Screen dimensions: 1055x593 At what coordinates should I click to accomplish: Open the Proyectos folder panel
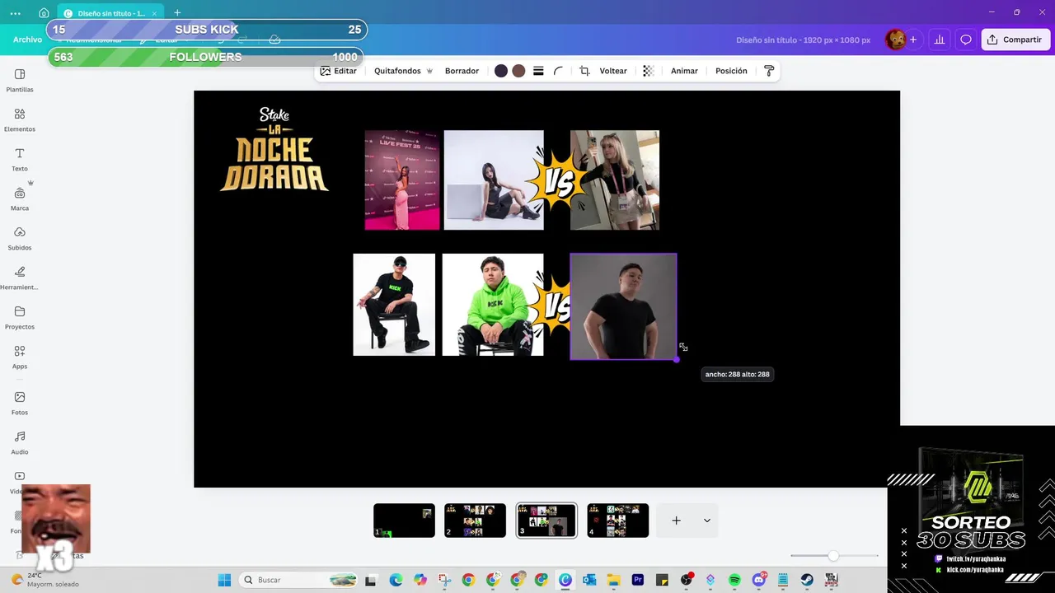click(20, 317)
